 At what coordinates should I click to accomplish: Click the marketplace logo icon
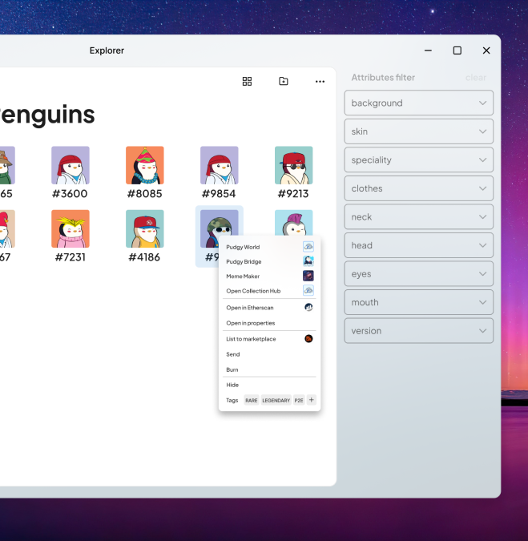pyautogui.click(x=308, y=339)
